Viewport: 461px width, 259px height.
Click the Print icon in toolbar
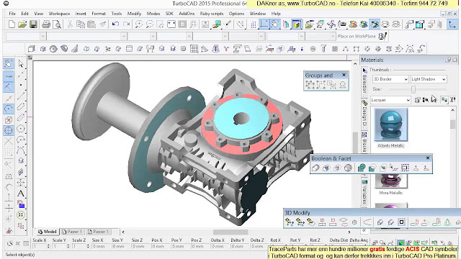(46, 24)
